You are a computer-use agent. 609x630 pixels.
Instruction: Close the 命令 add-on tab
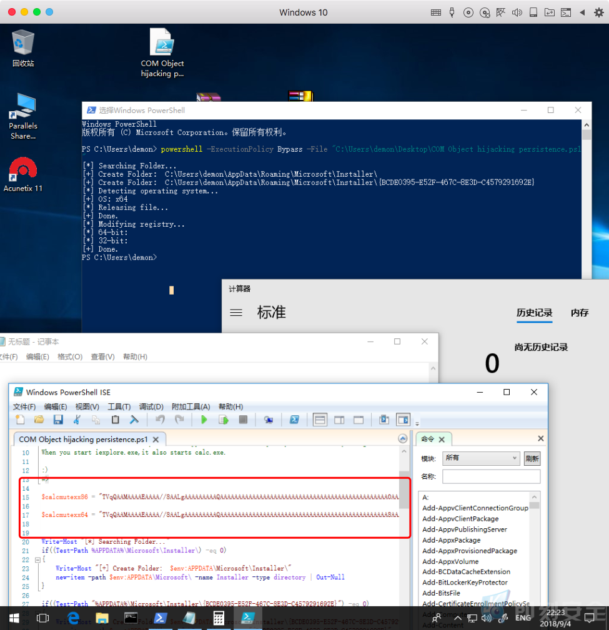442,440
